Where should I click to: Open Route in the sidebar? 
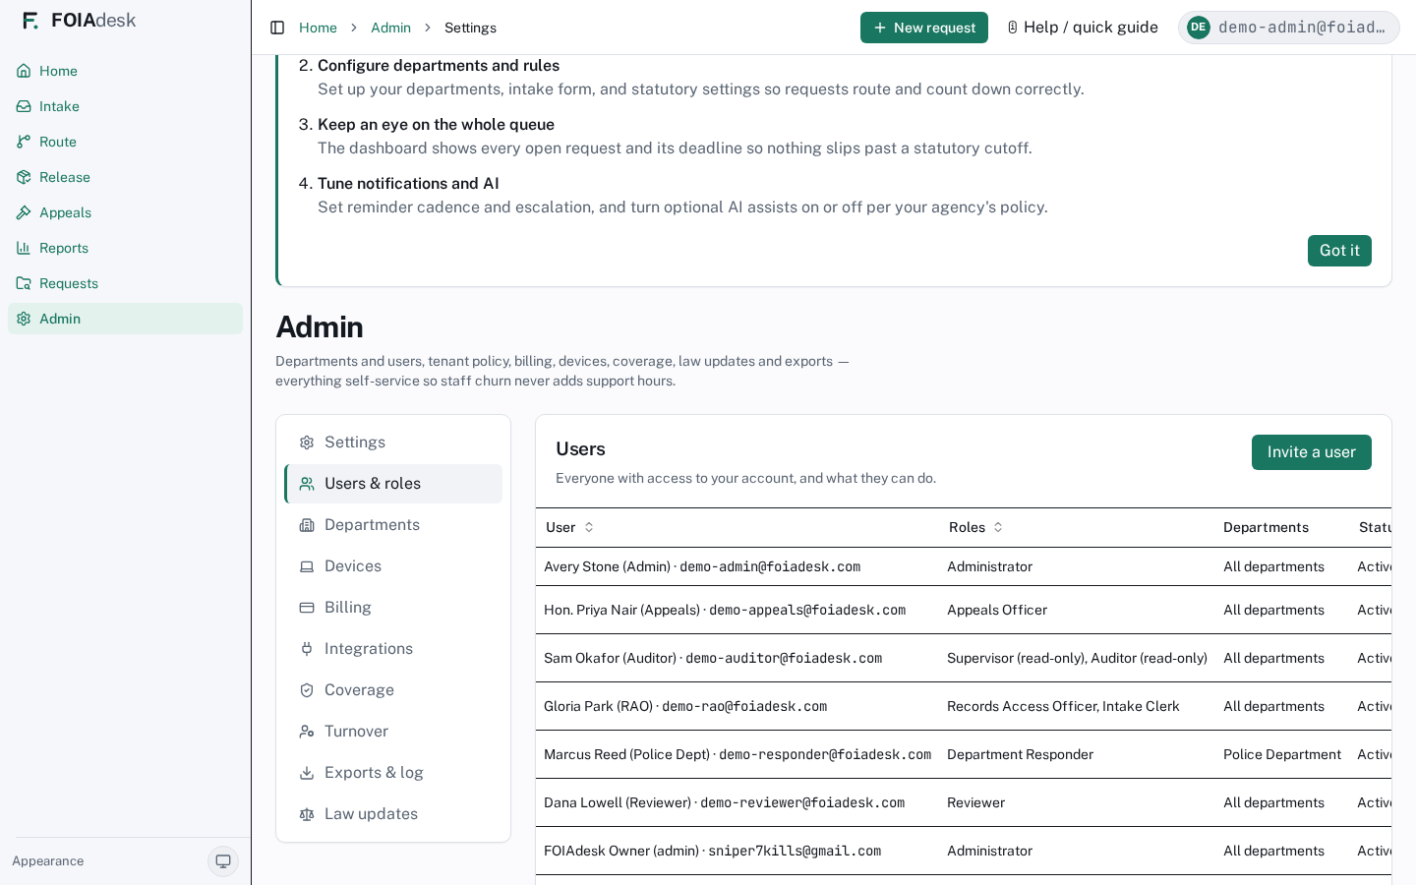[125, 142]
